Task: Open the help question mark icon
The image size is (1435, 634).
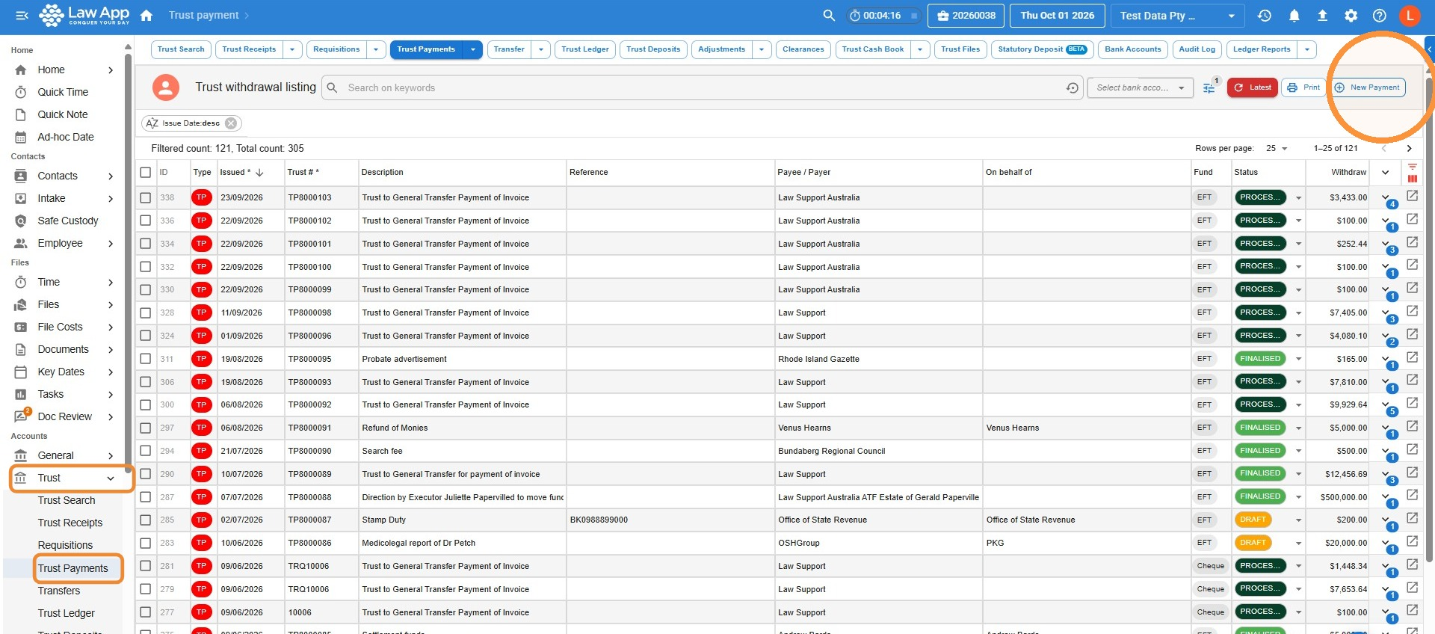Action: [1379, 16]
